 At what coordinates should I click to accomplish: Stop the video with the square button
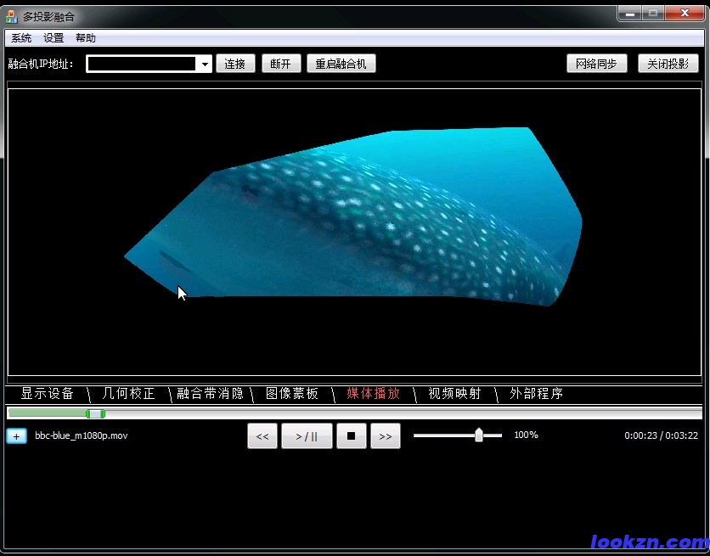pos(351,436)
